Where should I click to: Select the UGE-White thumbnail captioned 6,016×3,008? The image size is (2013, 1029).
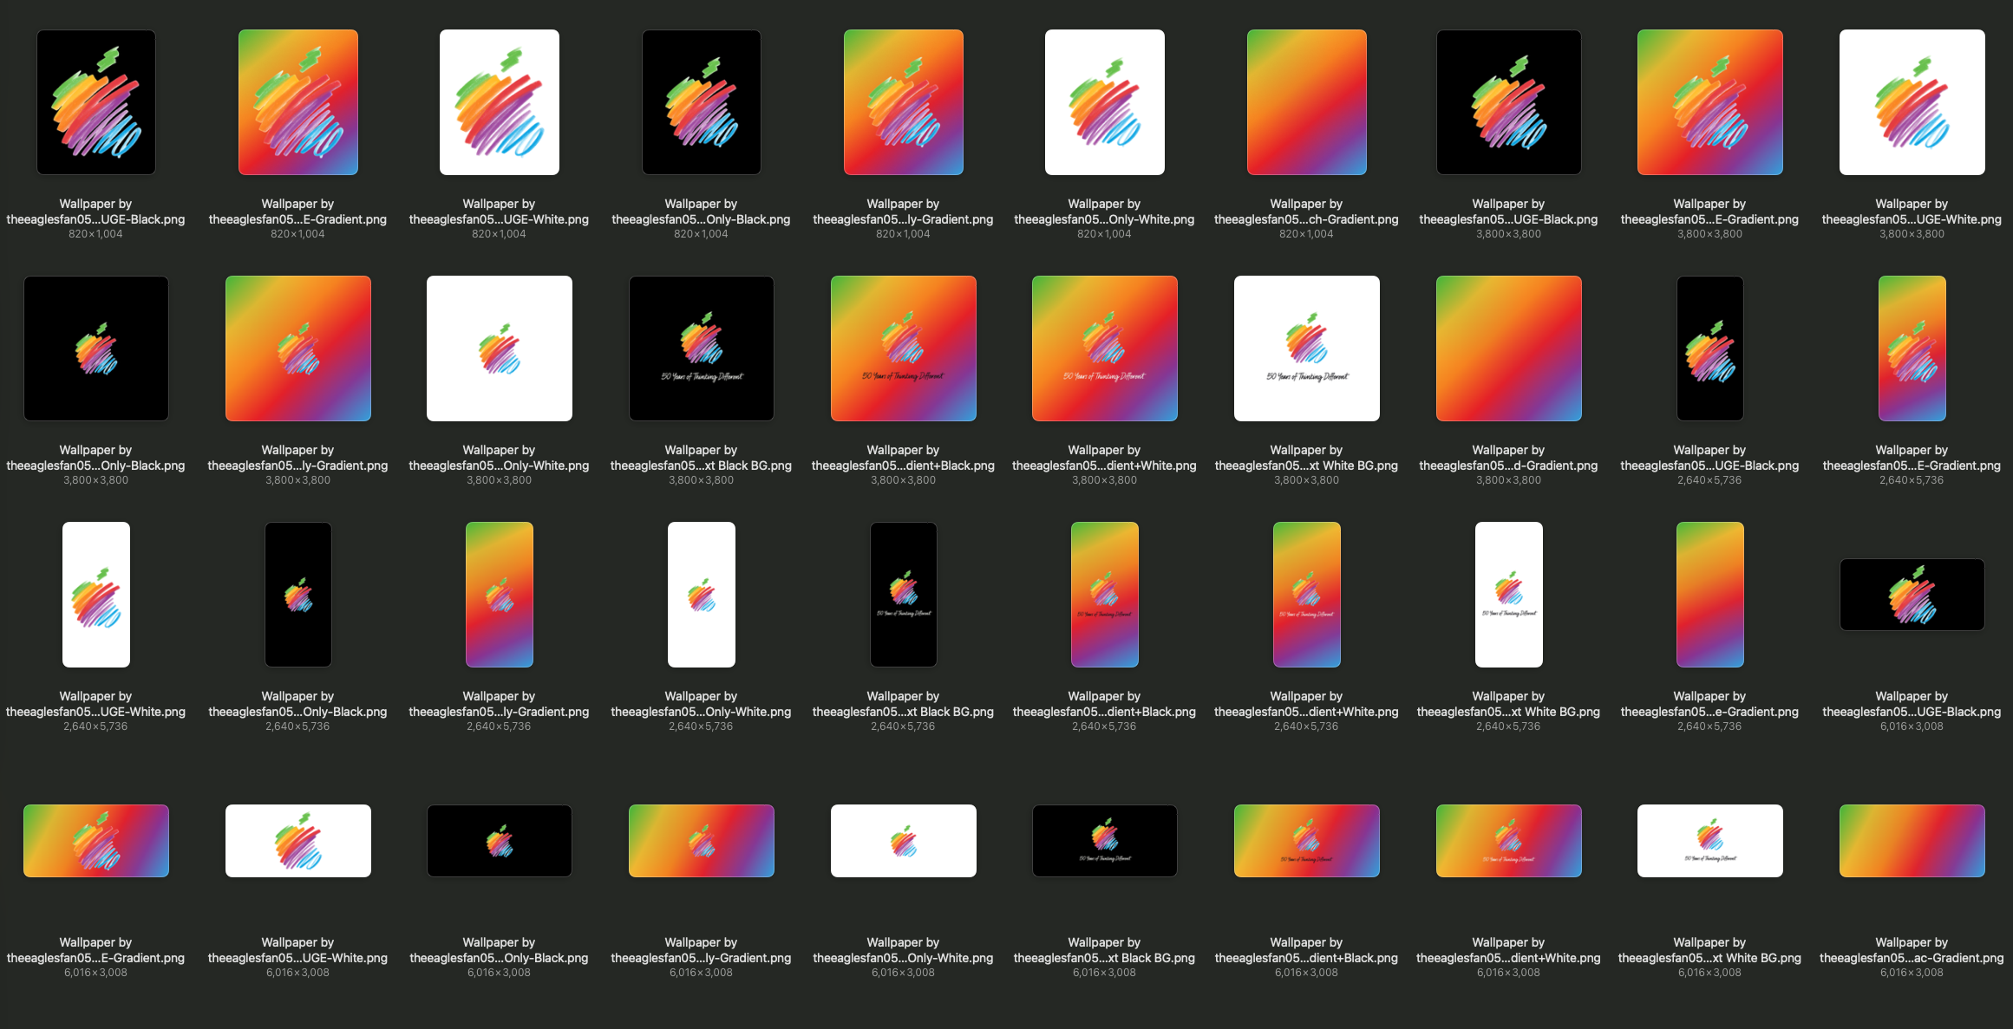pyautogui.click(x=298, y=841)
